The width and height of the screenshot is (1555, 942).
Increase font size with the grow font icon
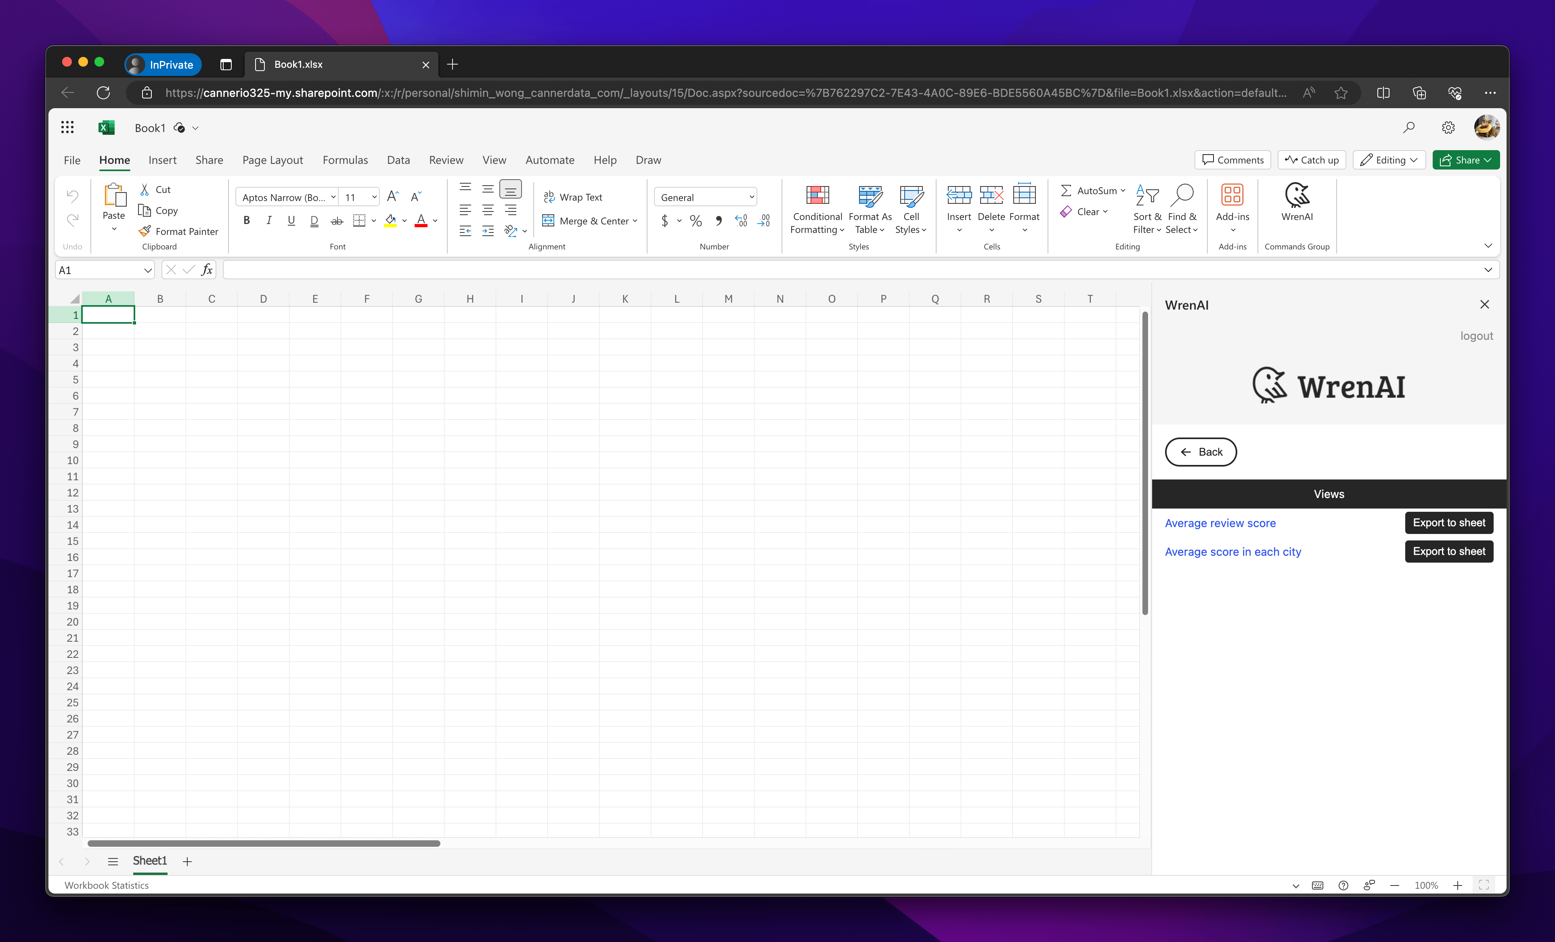392,197
